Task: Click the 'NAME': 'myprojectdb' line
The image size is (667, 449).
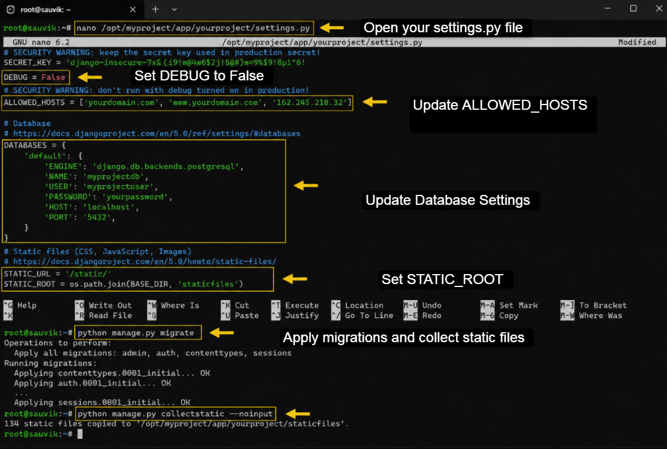Action: [x=96, y=177]
